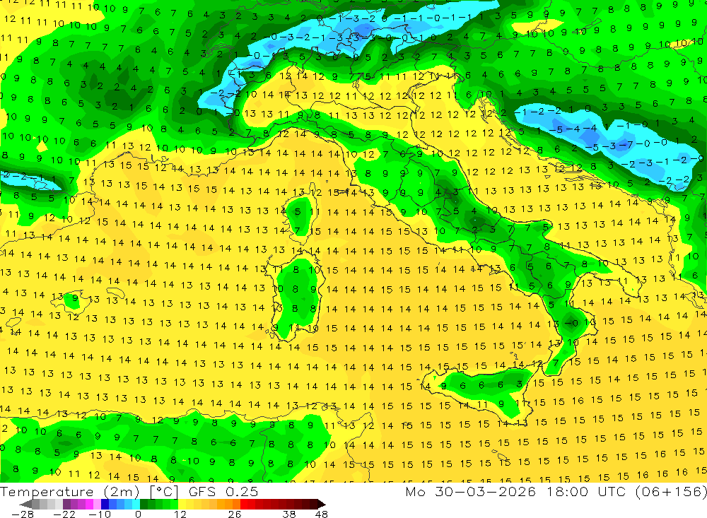Click the 'GFS 0.25' model label

[x=223, y=492]
